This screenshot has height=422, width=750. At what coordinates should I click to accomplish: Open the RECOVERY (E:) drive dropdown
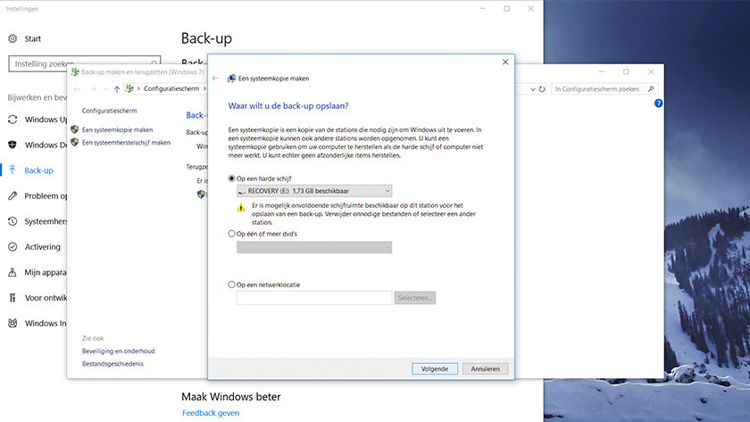(x=313, y=191)
